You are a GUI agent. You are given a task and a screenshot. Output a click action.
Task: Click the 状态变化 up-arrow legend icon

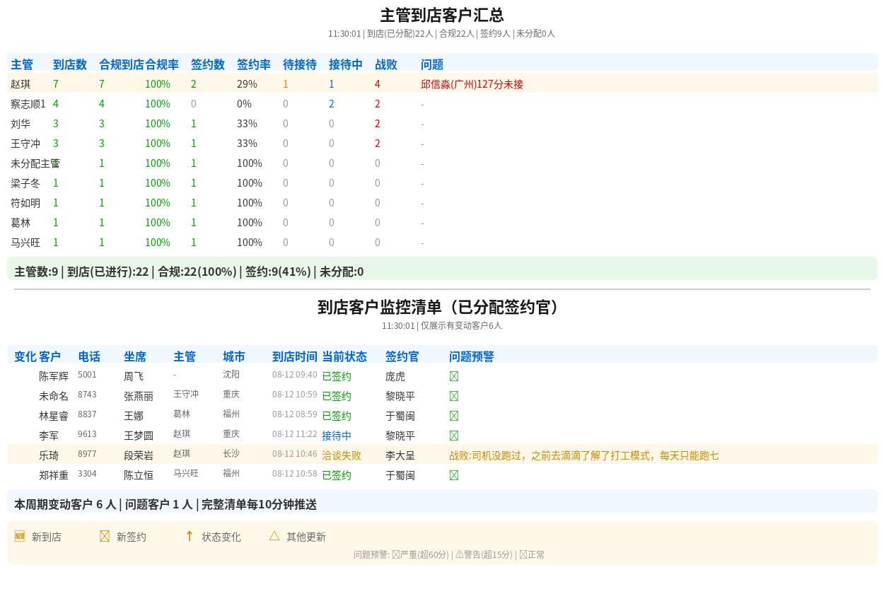point(190,536)
